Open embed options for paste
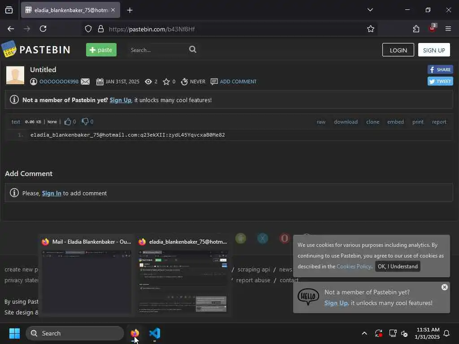The height and width of the screenshot is (344, 459). click(395, 122)
